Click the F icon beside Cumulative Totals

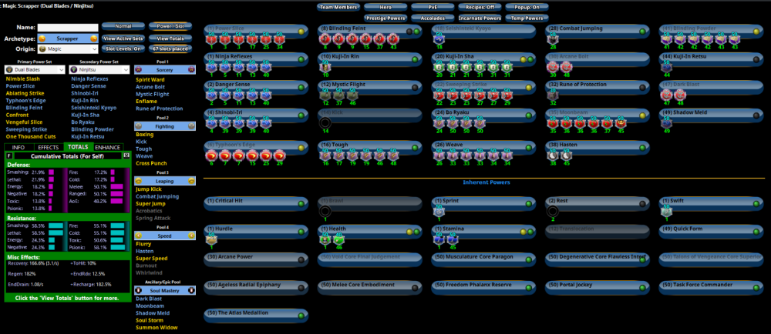tap(9, 155)
